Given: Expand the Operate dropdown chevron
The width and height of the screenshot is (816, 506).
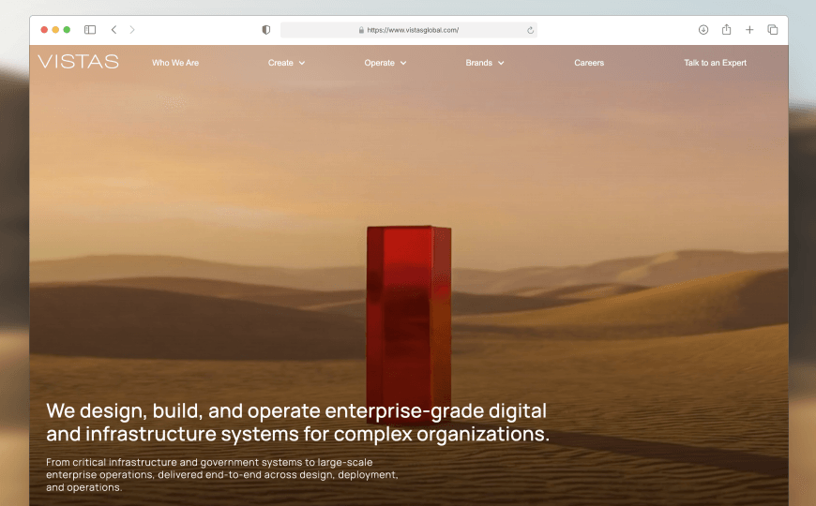Looking at the screenshot, I should coord(403,63).
